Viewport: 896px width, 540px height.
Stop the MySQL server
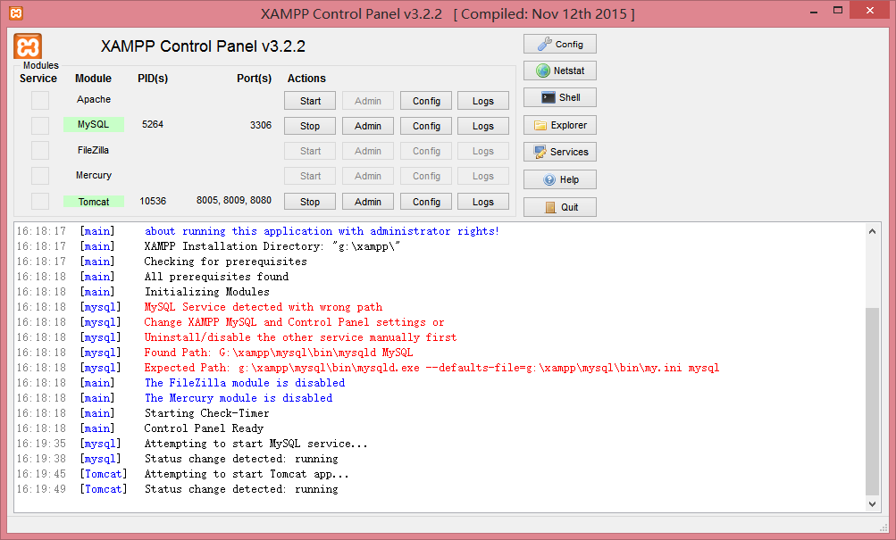tap(309, 125)
